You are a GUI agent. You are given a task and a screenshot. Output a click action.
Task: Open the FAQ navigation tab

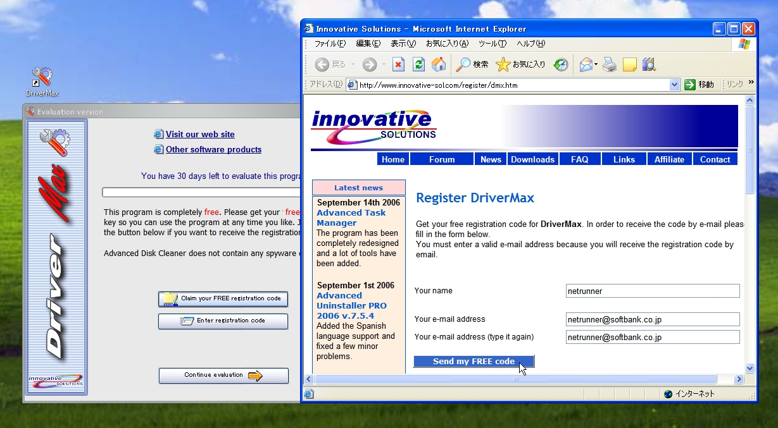(x=580, y=159)
